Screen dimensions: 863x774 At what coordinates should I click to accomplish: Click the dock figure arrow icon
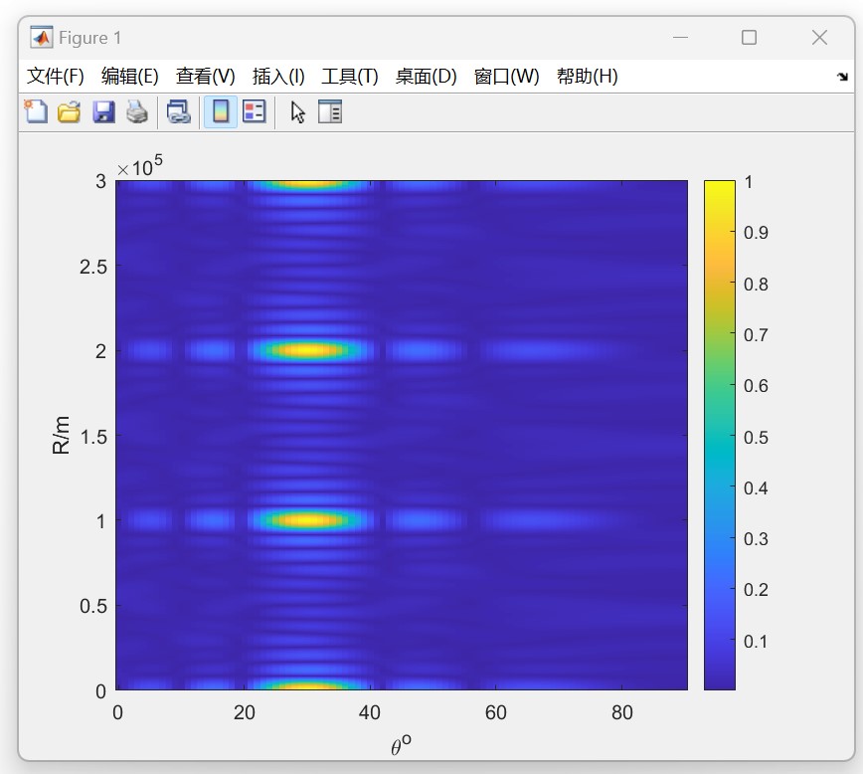point(842,77)
